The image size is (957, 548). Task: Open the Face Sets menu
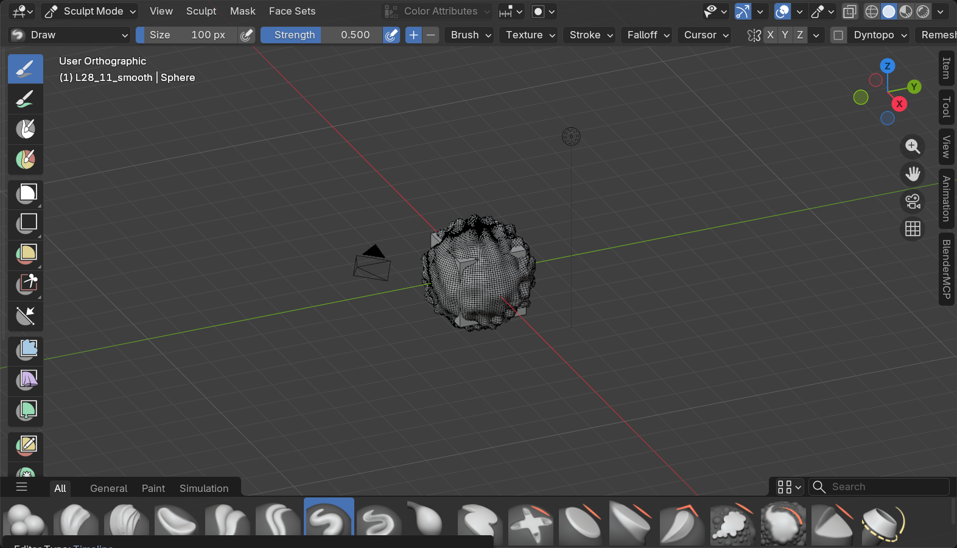point(292,12)
